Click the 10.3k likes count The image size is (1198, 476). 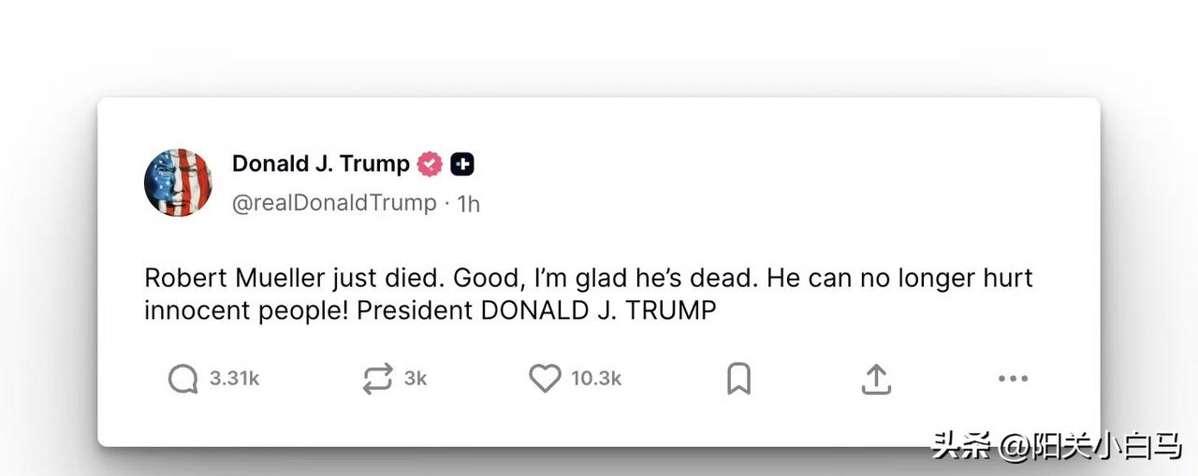[x=596, y=379]
